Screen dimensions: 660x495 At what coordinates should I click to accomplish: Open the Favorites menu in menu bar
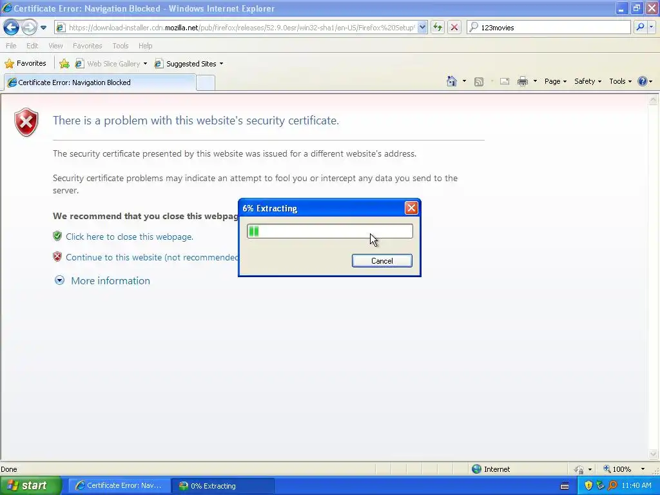coord(87,46)
